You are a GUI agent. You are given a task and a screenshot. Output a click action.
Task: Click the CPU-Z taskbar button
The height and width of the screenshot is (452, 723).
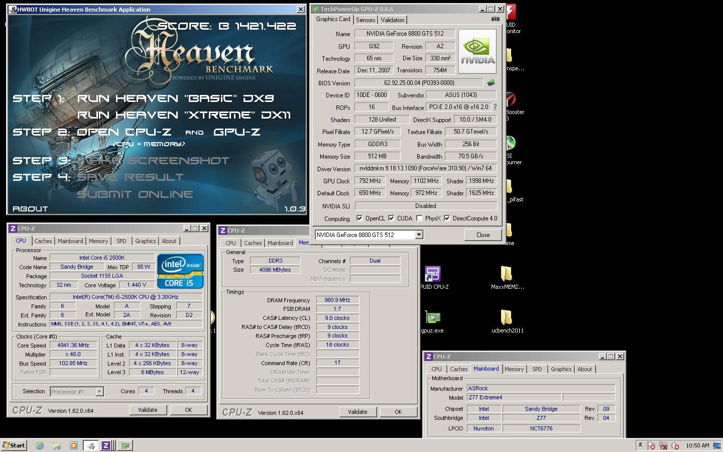(x=106, y=445)
